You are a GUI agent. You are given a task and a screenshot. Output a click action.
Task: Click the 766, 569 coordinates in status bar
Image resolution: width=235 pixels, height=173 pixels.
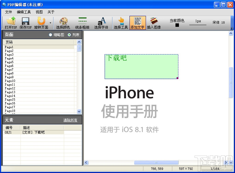(x=157, y=169)
